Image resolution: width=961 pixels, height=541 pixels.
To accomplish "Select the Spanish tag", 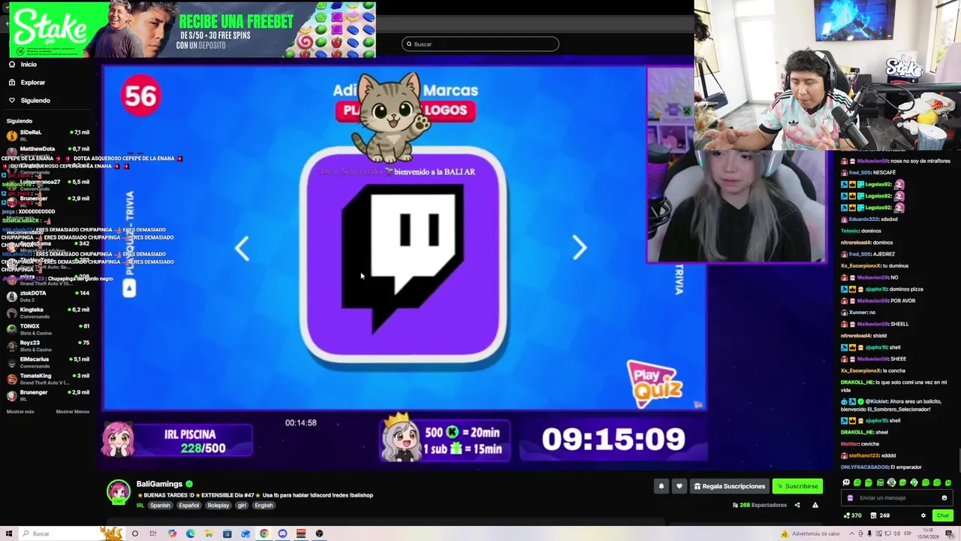I will [x=160, y=506].
